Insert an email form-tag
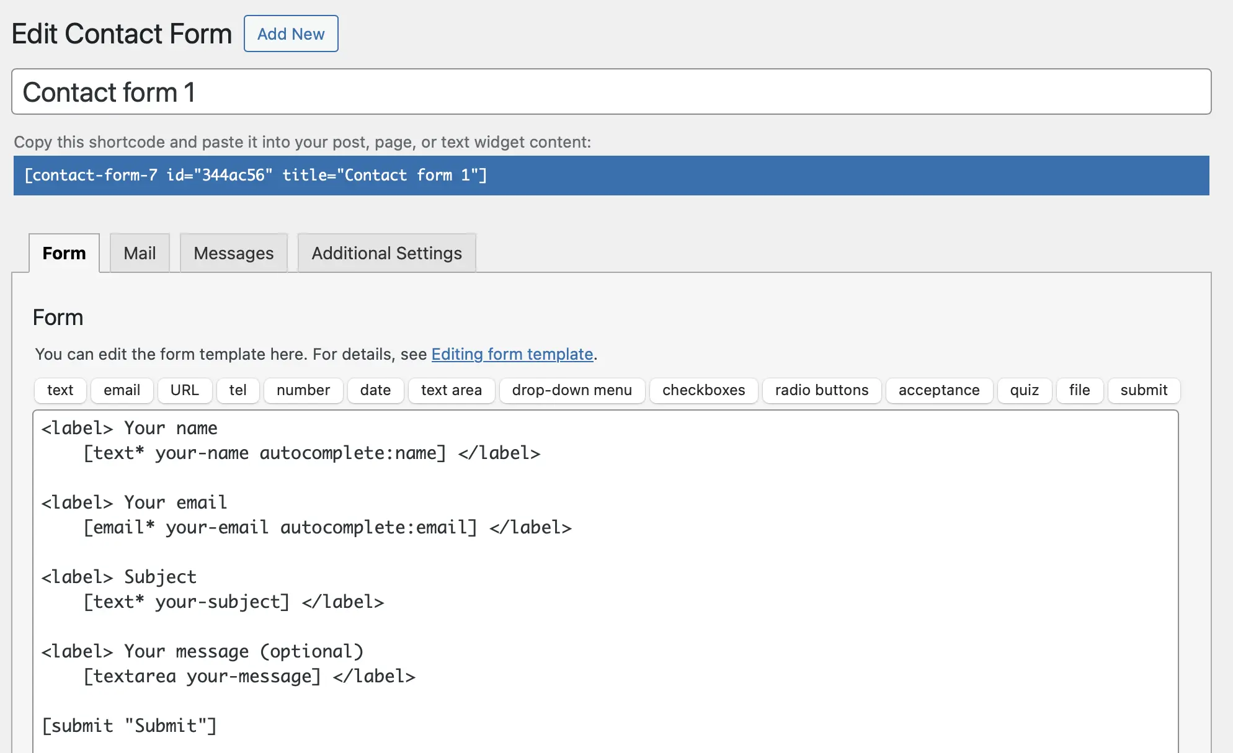The image size is (1233, 753). click(122, 390)
